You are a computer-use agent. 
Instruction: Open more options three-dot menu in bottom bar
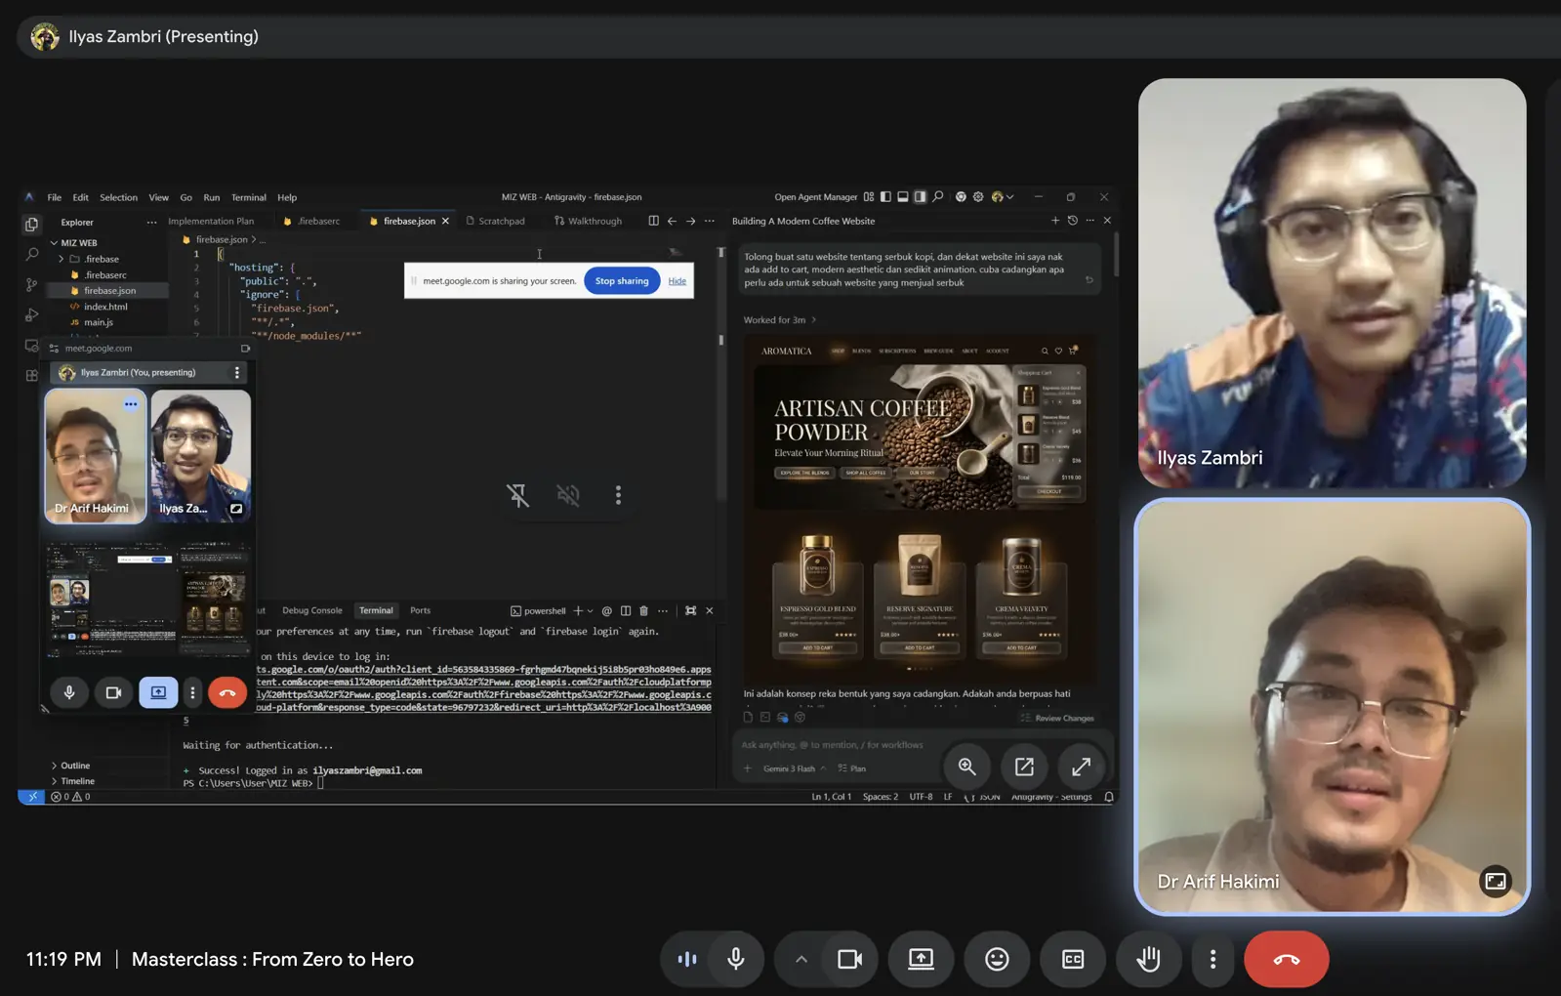1212,959
